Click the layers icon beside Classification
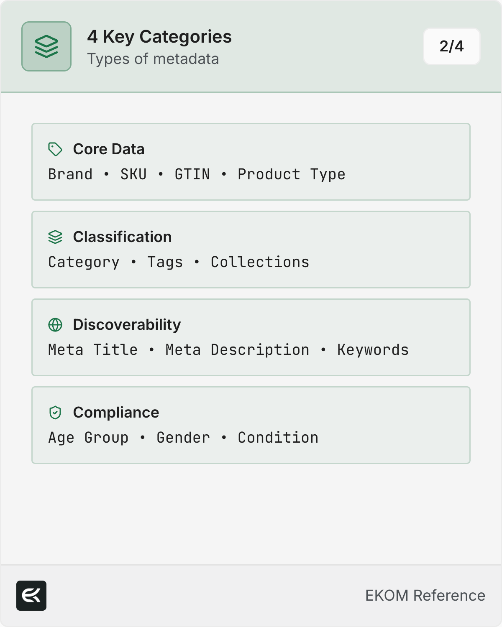 (x=55, y=237)
